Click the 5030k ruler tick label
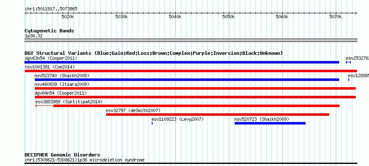This screenshot has height=166, width=369. [x=121, y=17]
